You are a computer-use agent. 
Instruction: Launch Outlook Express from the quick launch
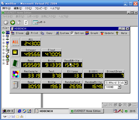click(24, 111)
